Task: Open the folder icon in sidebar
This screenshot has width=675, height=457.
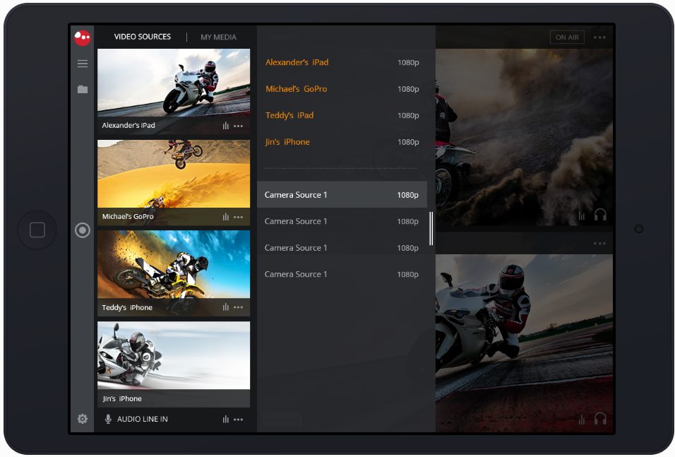Action: click(x=83, y=90)
